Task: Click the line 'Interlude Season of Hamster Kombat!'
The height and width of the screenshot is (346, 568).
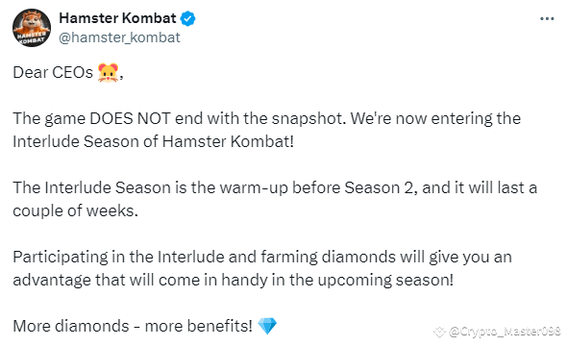Action: pos(153,141)
